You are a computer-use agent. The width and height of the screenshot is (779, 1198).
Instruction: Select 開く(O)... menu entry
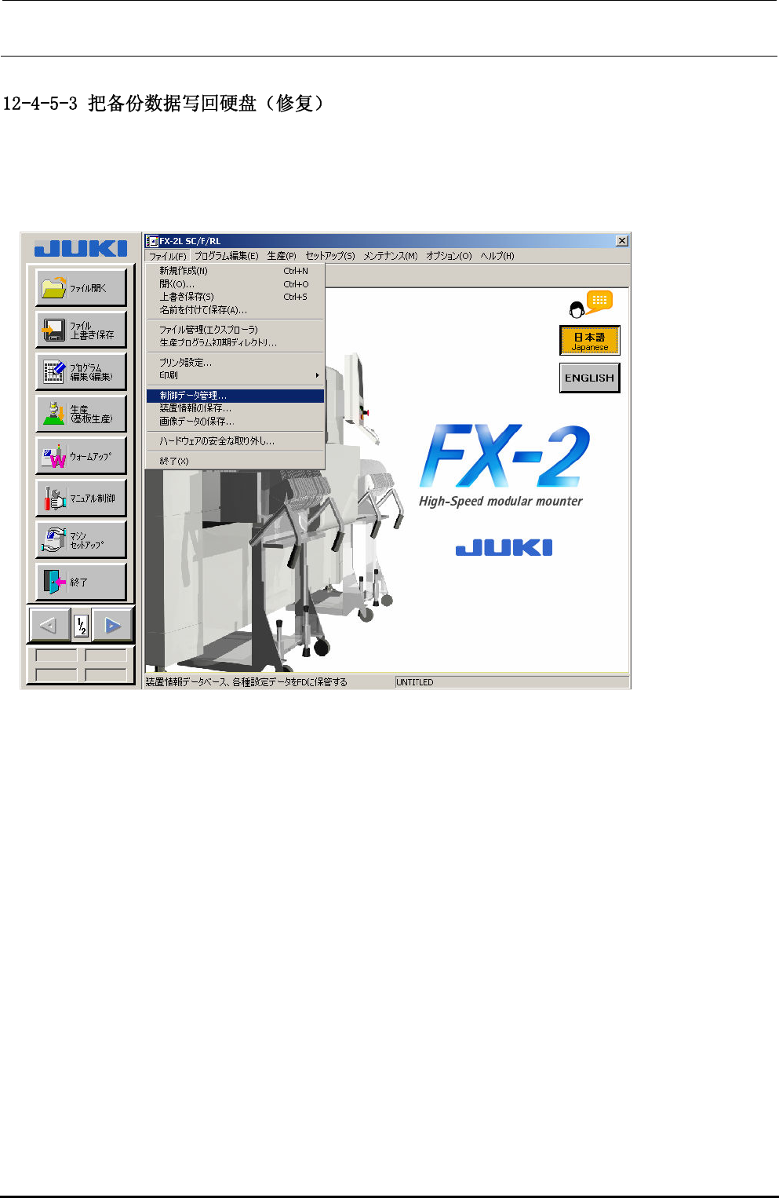pos(235,284)
